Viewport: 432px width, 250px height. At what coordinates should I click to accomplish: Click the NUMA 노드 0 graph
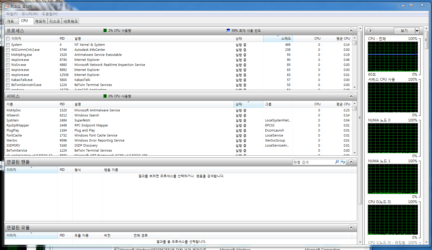[x=393, y=138]
